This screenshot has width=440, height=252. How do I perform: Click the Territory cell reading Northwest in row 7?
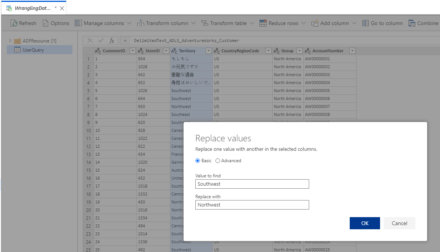192,106
